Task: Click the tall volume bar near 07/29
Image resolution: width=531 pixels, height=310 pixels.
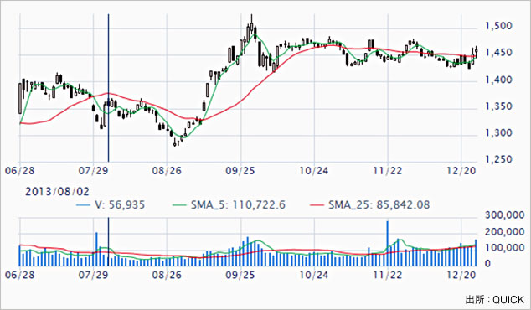Action: coord(96,249)
